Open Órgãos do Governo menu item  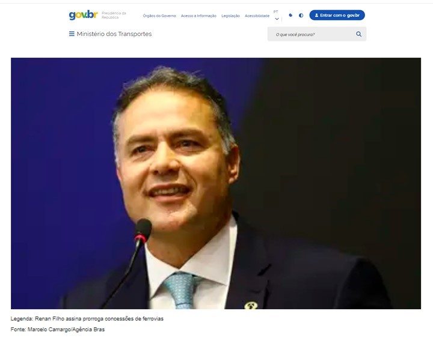click(x=159, y=16)
